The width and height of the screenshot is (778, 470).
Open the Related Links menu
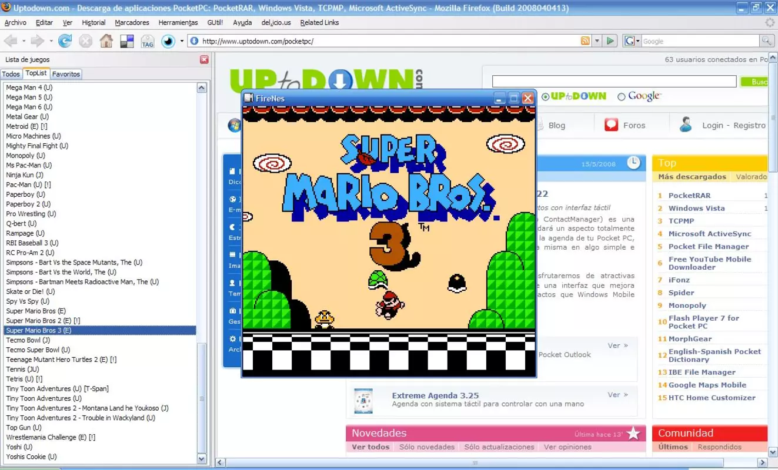click(319, 22)
